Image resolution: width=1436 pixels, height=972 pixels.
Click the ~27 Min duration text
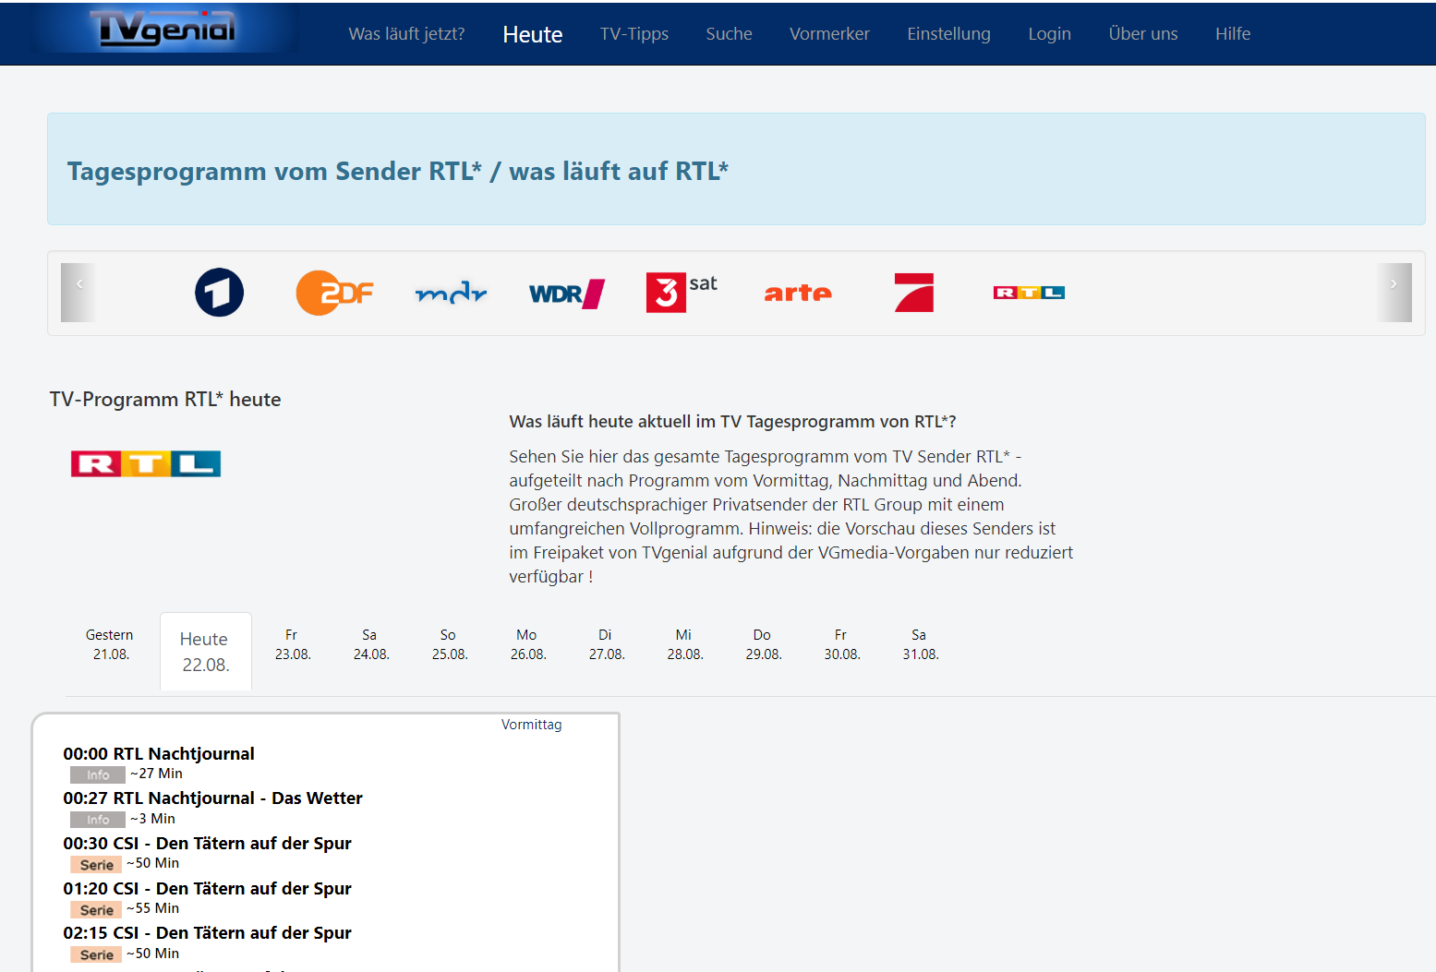[156, 774]
